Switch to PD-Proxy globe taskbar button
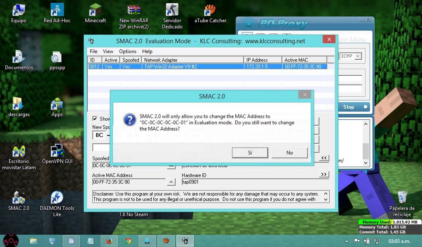 tap(147, 241)
